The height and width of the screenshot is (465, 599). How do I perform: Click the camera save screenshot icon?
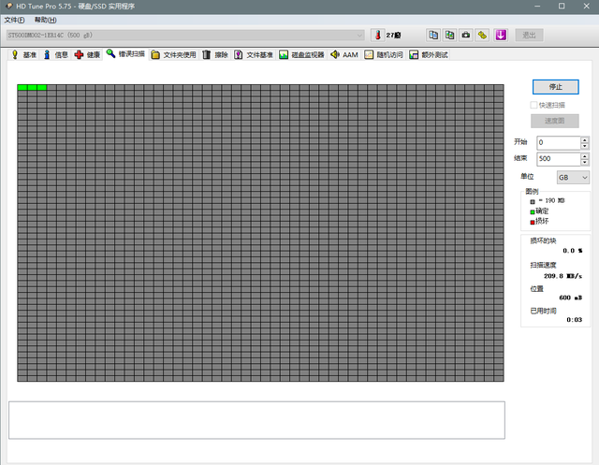466,36
